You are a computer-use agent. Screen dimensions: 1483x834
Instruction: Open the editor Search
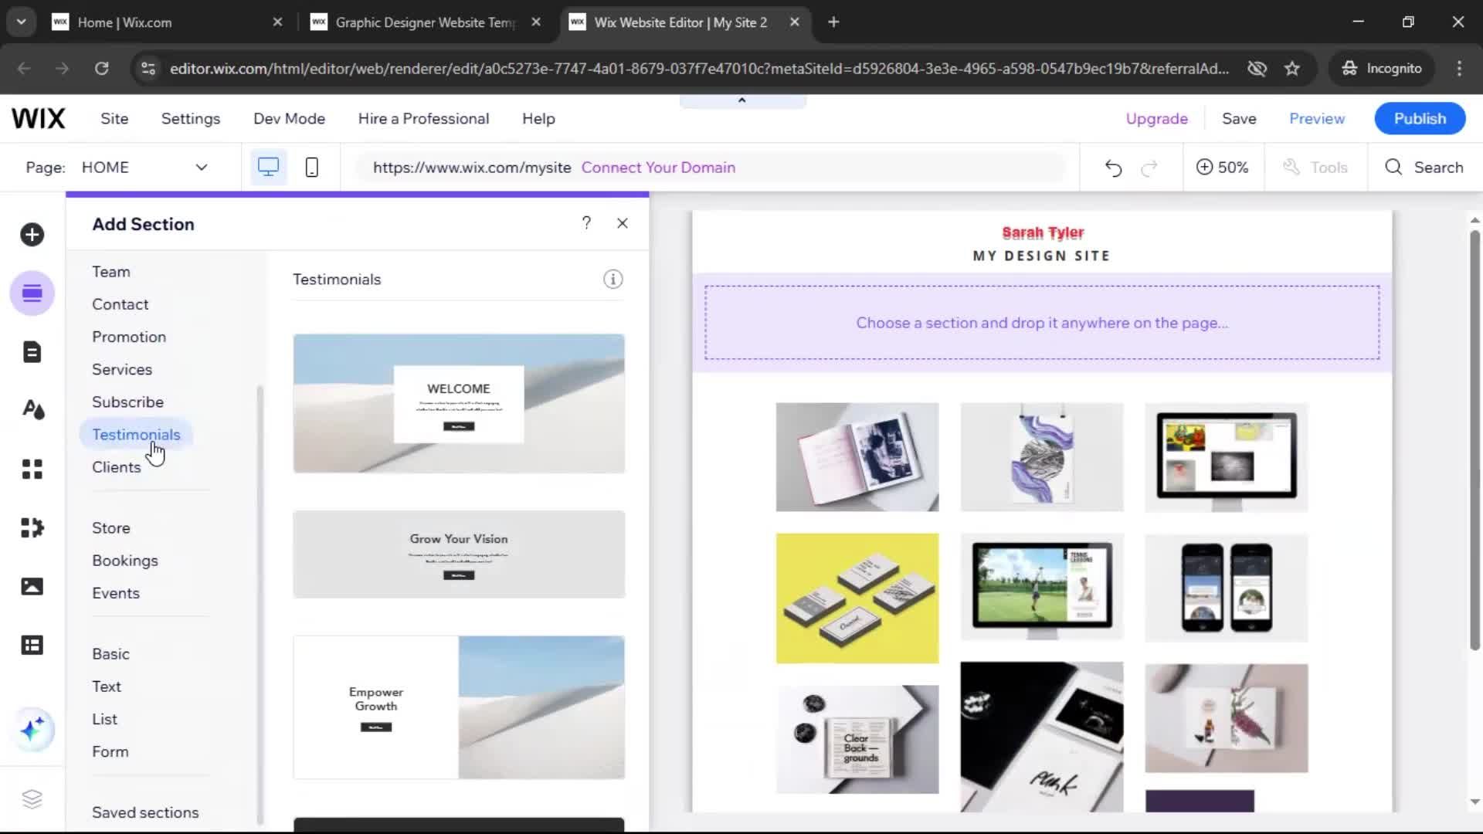(1424, 168)
